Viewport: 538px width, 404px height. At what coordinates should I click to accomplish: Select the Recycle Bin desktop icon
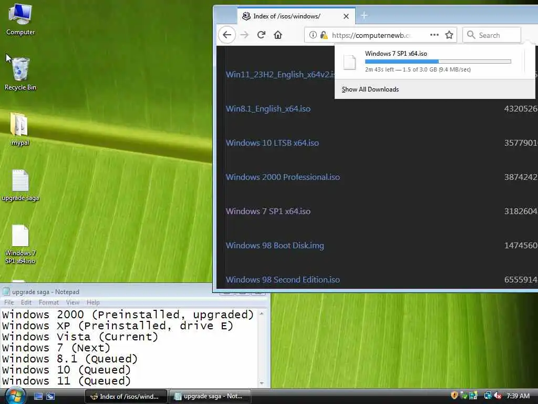tap(20, 74)
